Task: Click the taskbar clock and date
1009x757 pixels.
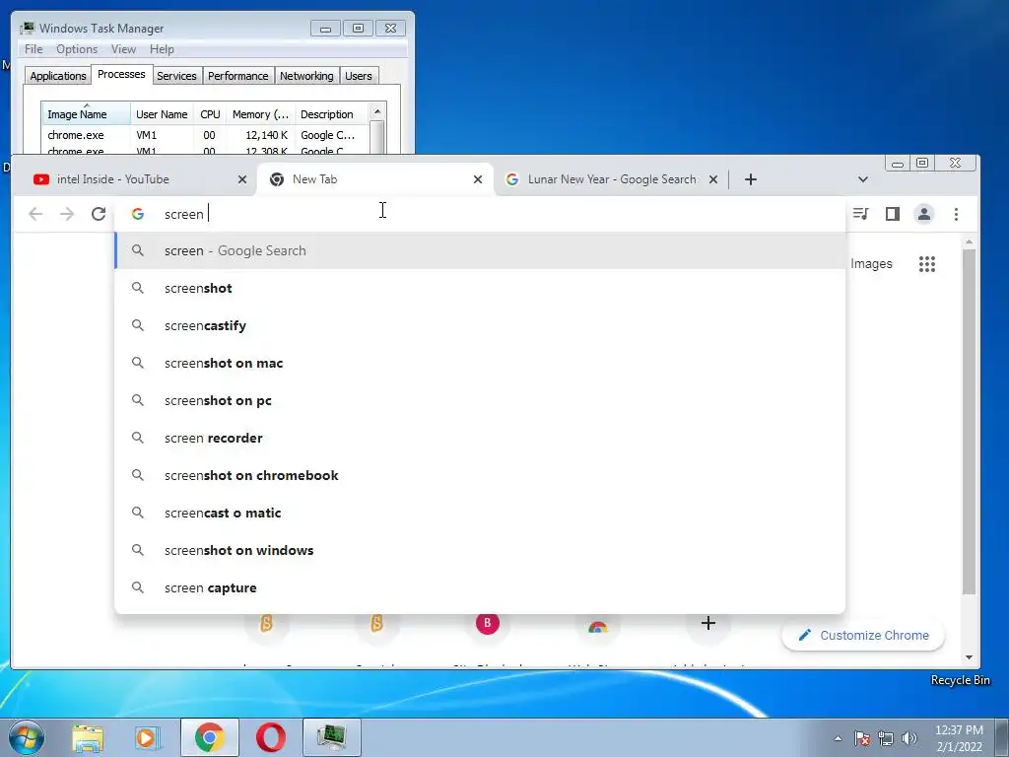Action: click(x=959, y=738)
